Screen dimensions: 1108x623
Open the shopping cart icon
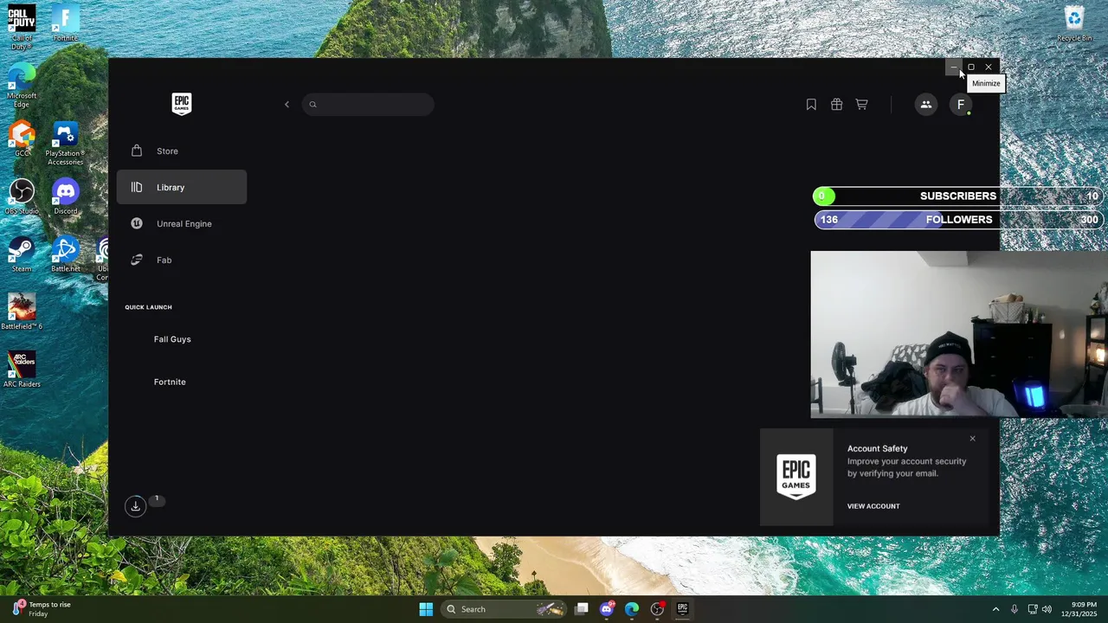coord(861,105)
